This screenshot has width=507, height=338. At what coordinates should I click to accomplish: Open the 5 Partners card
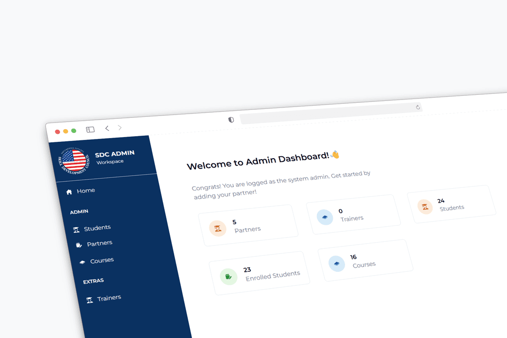click(248, 225)
